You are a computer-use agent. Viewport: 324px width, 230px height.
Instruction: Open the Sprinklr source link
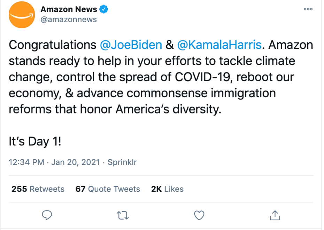click(122, 162)
